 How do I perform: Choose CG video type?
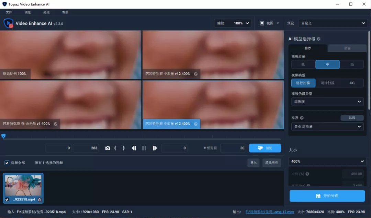click(352, 83)
